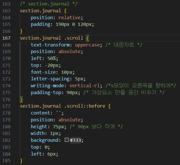Click the '#333' hex color text
180x165 pixels.
75,140
